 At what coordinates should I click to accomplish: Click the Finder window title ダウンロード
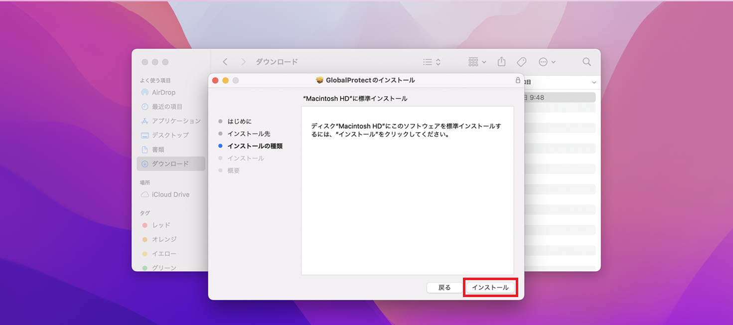[x=277, y=62]
